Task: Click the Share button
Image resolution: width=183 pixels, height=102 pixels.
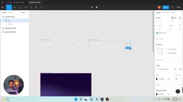Action: click(166, 7)
